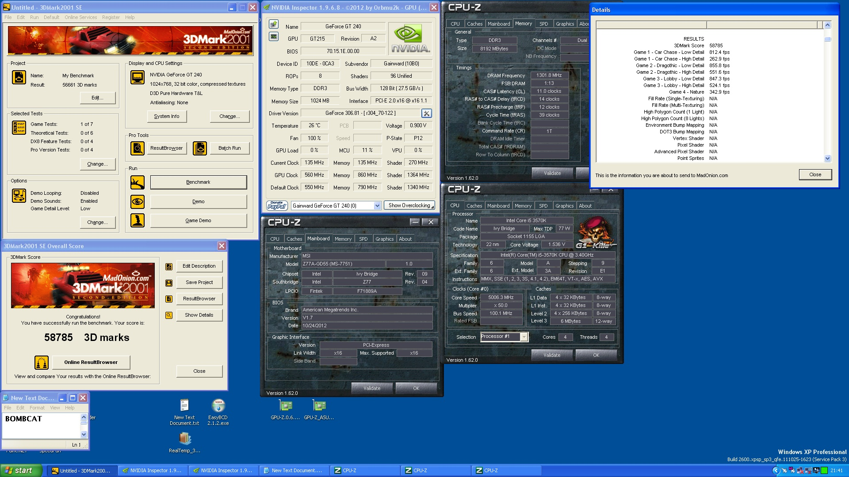Click the Edit Description icon in Overall Score
Viewport: 849px width, 477px height.
click(x=169, y=267)
